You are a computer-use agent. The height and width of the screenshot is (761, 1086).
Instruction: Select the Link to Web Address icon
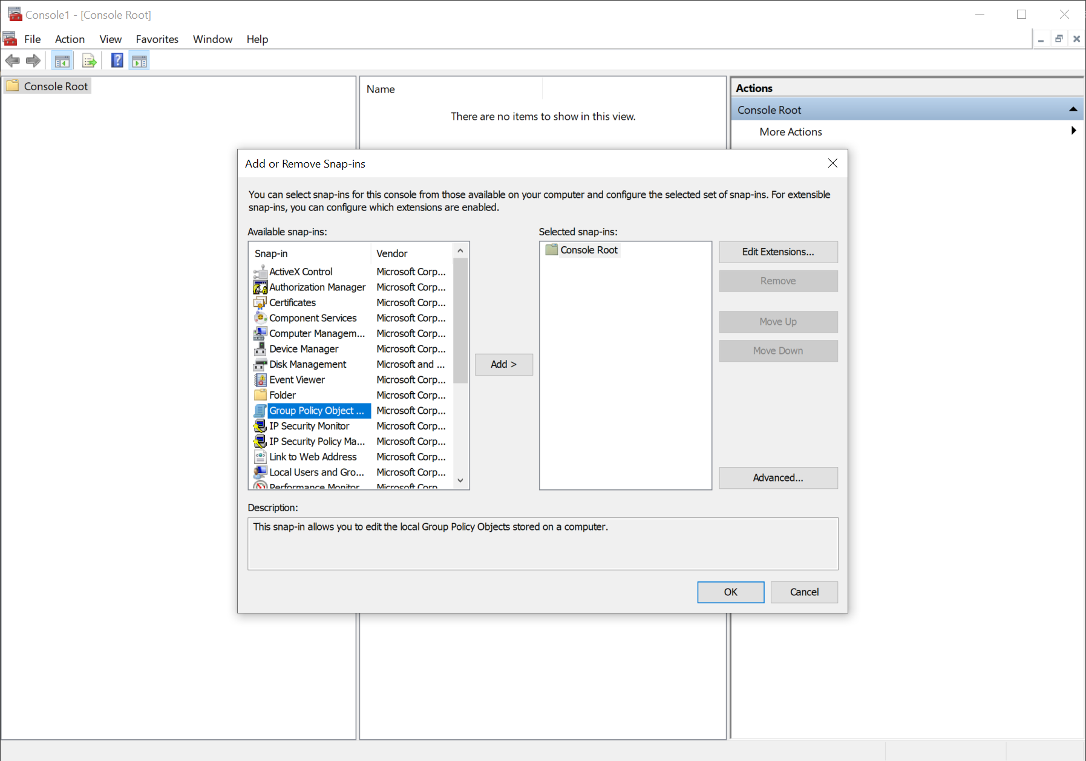[260, 457]
